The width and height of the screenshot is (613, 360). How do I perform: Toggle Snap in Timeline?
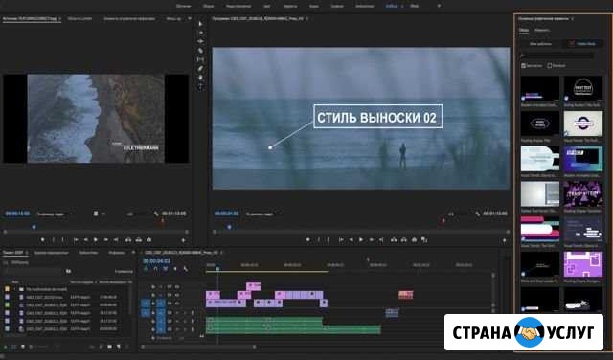pos(155,269)
